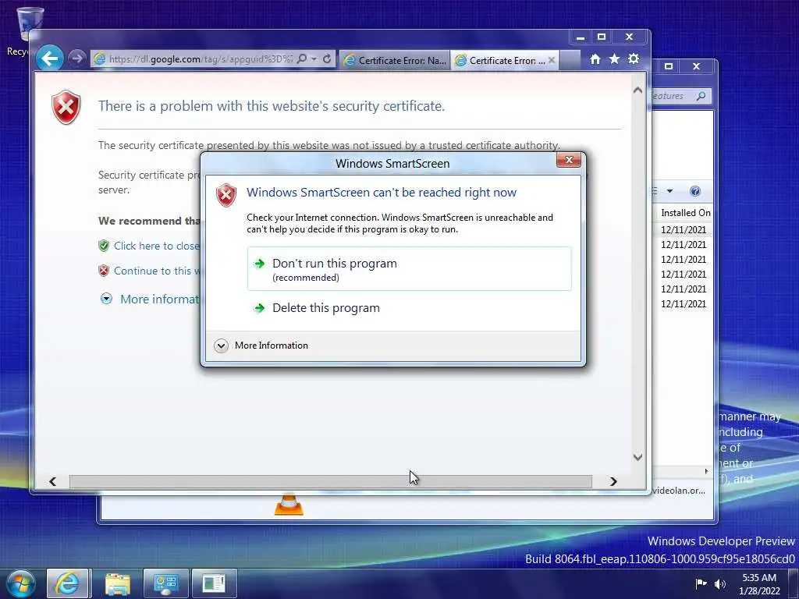Viewport: 799px width, 599px height.
Task: Click the VLC cone icon in background window
Action: point(289,505)
